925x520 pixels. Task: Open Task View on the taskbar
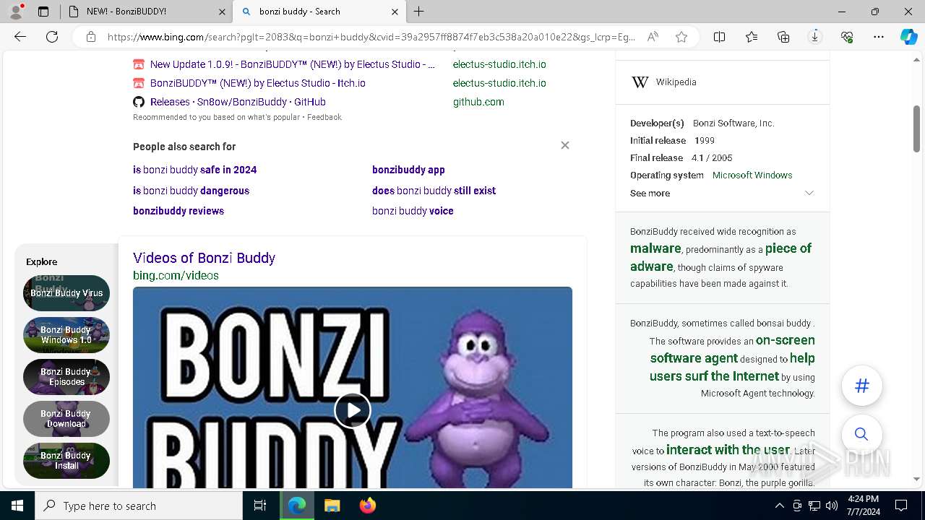[260, 506]
